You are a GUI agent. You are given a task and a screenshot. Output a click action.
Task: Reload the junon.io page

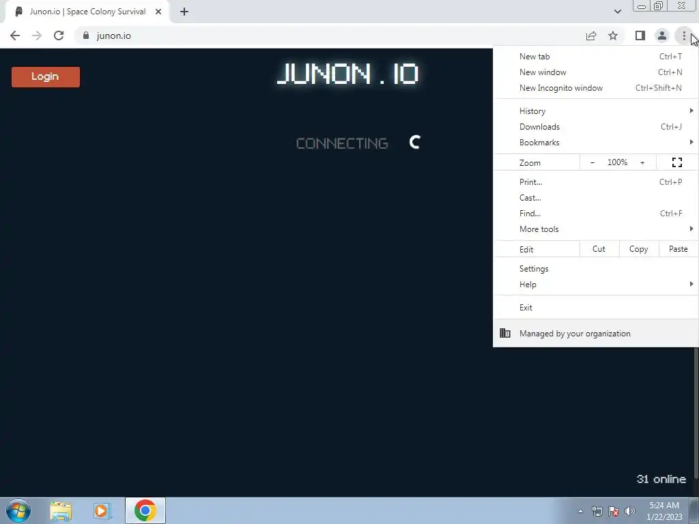pyautogui.click(x=59, y=35)
